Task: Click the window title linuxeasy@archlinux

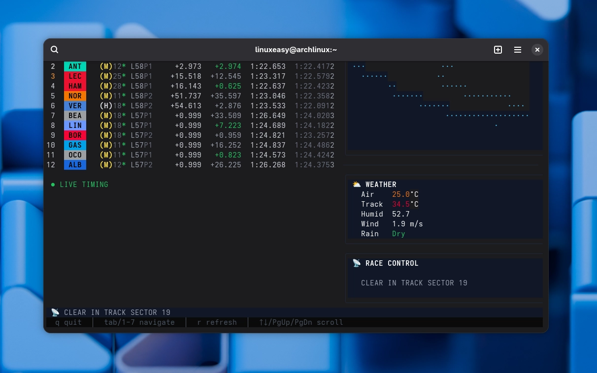Action: pyautogui.click(x=296, y=50)
